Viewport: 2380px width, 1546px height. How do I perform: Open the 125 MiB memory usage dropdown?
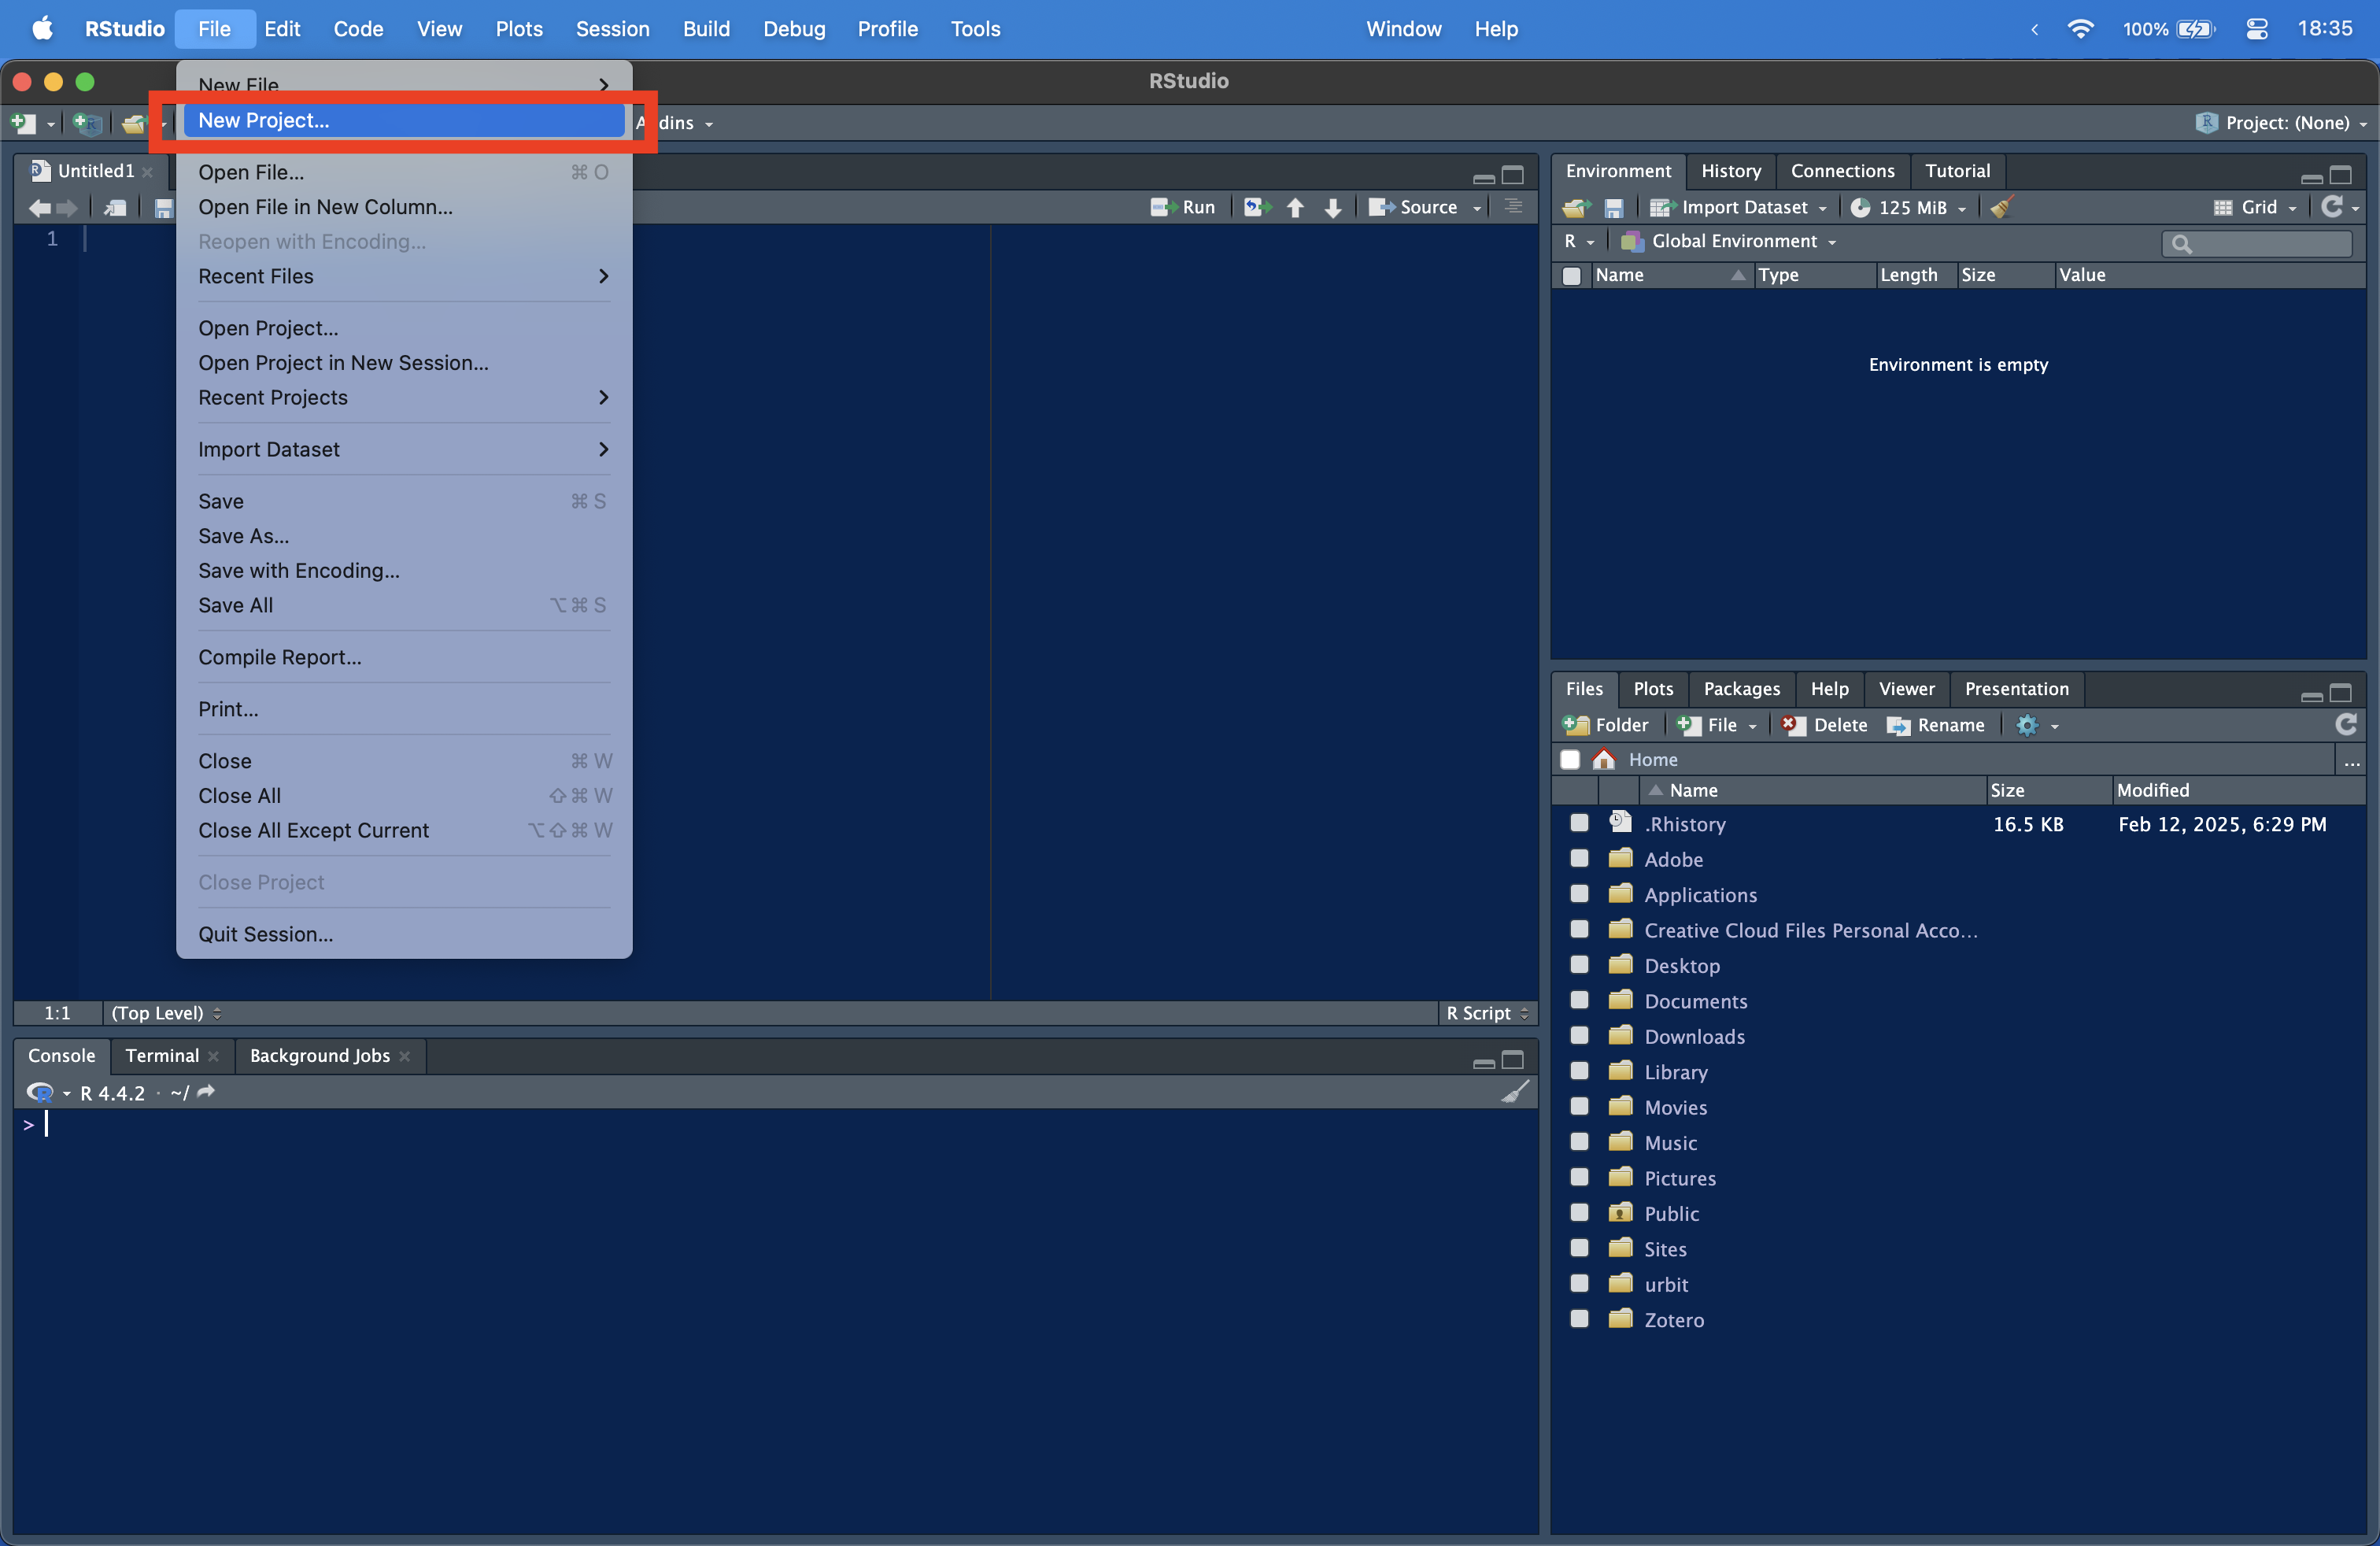tap(1908, 207)
